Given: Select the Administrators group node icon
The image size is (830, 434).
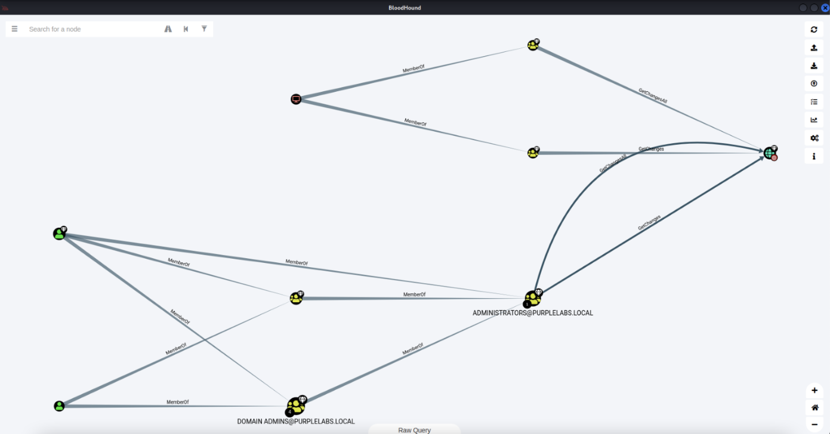Looking at the screenshot, I should [532, 298].
